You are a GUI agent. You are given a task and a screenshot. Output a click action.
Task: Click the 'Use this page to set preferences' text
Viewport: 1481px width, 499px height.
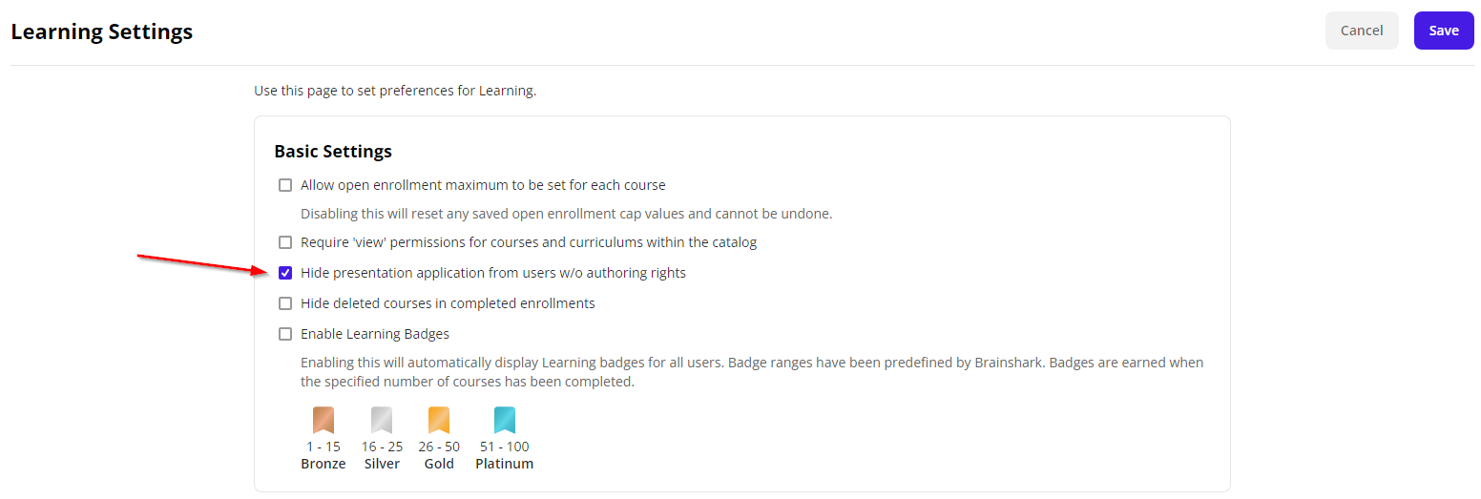pyautogui.click(x=395, y=92)
